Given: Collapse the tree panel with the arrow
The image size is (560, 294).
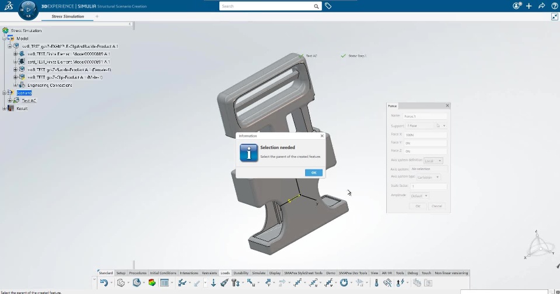Looking at the screenshot, I should tap(129, 24).
